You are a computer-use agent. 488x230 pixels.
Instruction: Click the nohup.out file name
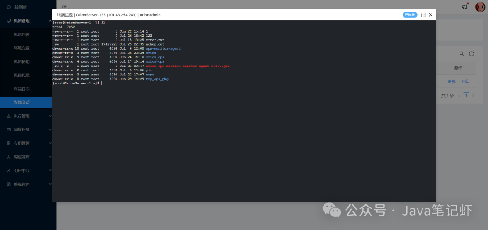[x=155, y=44]
